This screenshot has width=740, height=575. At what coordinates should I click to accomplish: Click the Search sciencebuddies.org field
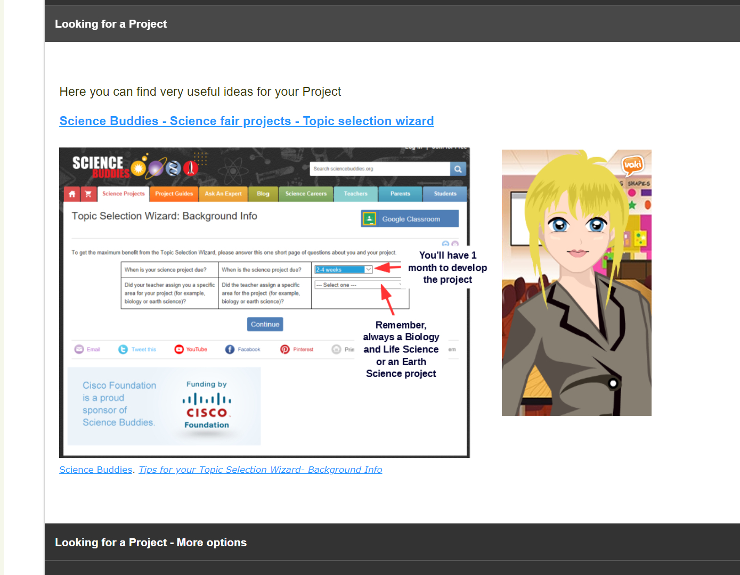(x=380, y=169)
